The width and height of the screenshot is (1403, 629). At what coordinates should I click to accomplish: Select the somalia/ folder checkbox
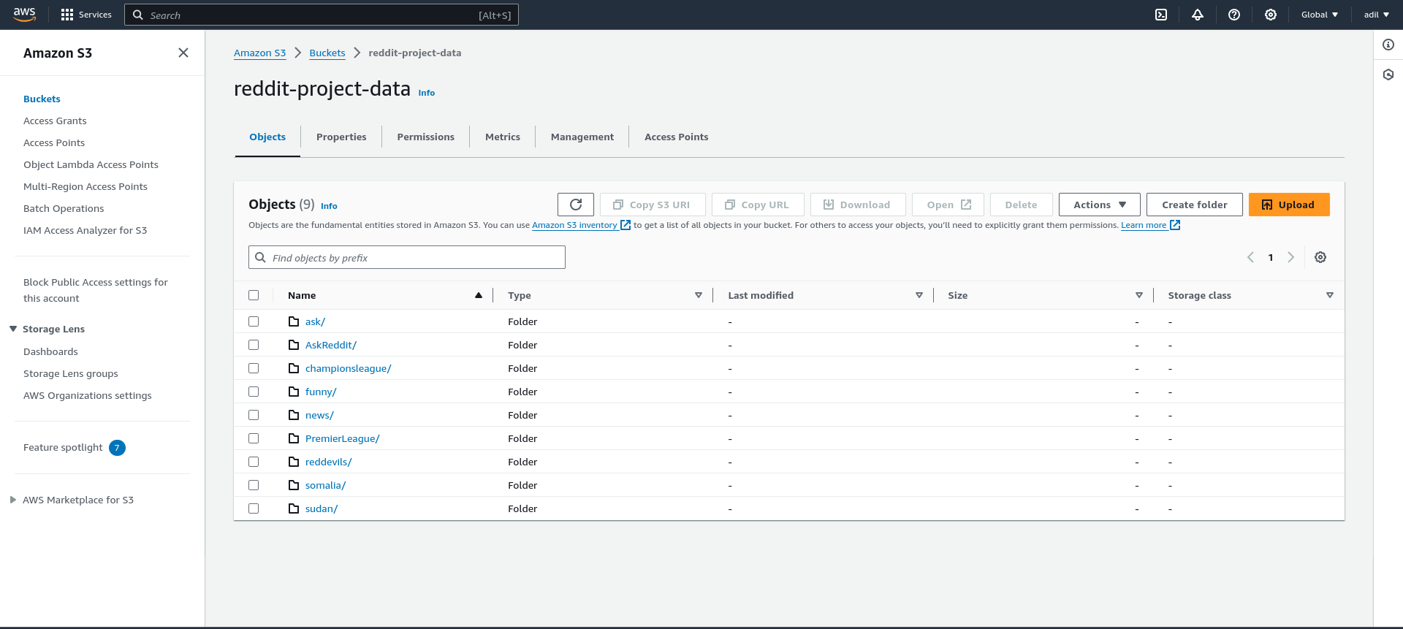[254, 485]
